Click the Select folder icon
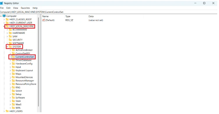 13,91
